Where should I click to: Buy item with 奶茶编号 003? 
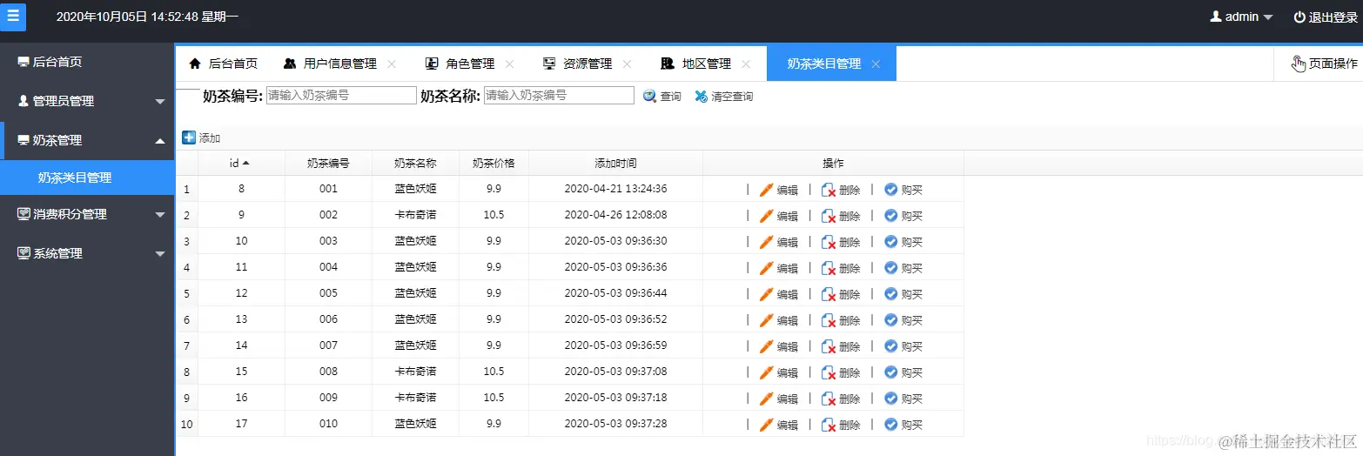pos(903,242)
